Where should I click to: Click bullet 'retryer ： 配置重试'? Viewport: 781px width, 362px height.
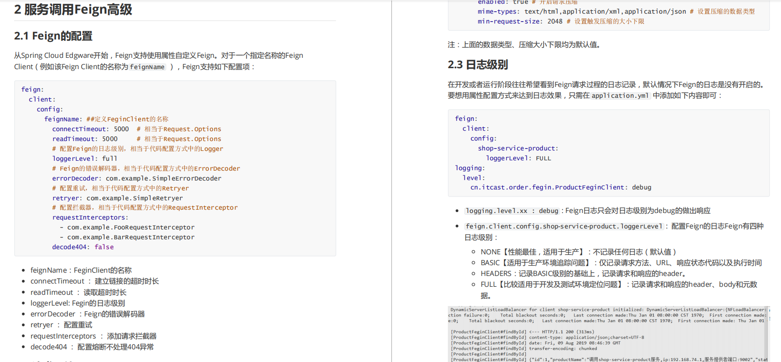point(61,325)
